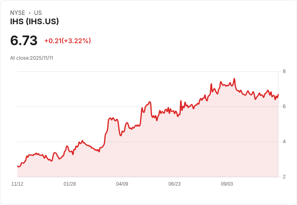
Task: Select the 8 value on price axis
Action: coord(284,72)
